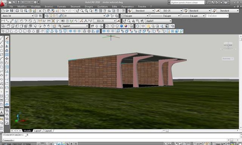This screenshot has width=242, height=145.
Task: Toggle the layer lock icon in the layer list
Action: 60,16
